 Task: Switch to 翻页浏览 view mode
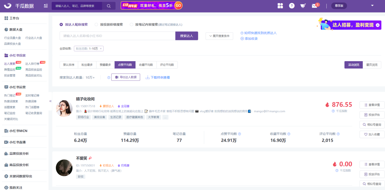(x=372, y=65)
